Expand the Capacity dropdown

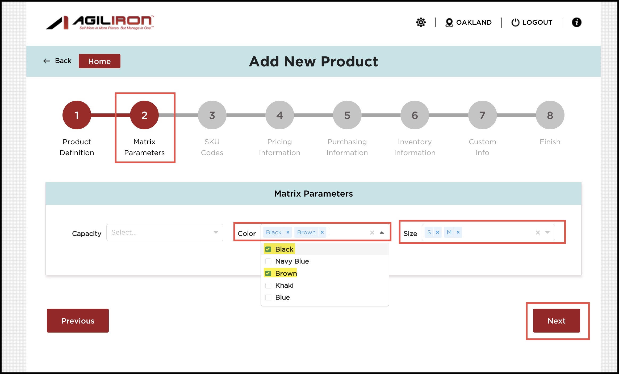click(216, 232)
